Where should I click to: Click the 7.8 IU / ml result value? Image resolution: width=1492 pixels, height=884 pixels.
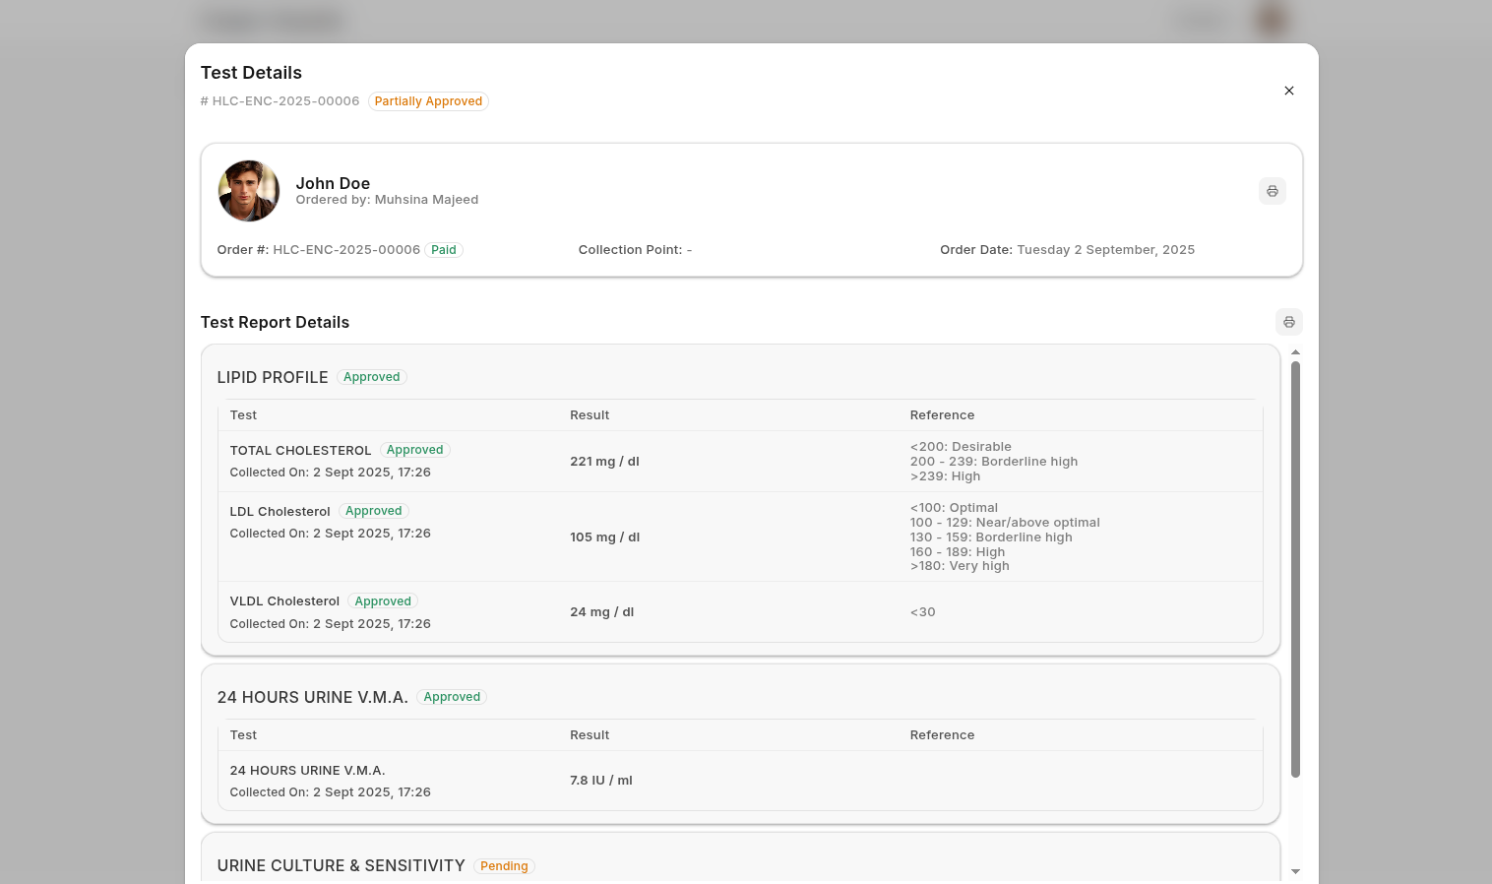600,781
